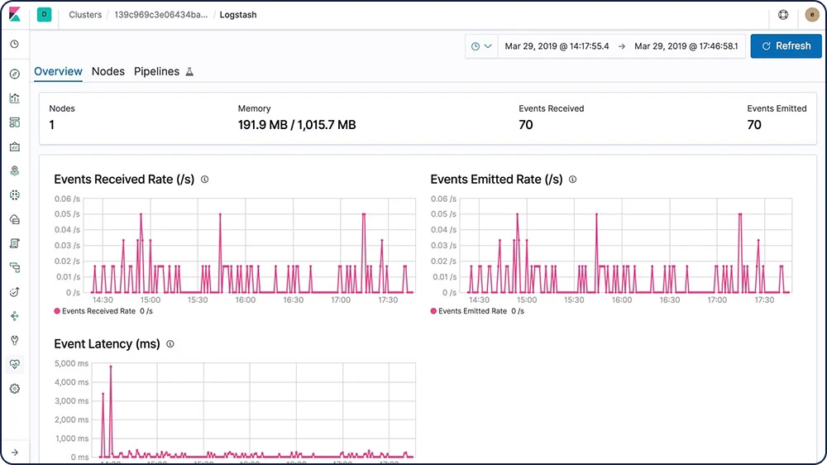827x465 pixels.
Task: Open user profile avatar in header
Action: coord(812,15)
